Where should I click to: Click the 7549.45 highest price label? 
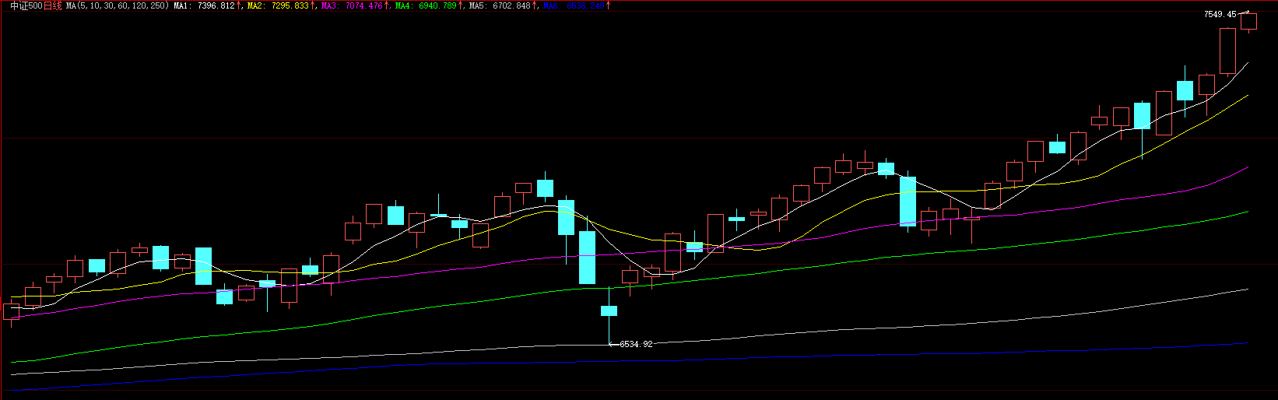tap(1220, 14)
